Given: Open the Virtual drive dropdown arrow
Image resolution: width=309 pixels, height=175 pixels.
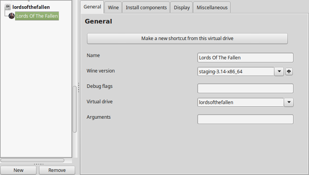Looking at the screenshot, I should tap(289, 102).
